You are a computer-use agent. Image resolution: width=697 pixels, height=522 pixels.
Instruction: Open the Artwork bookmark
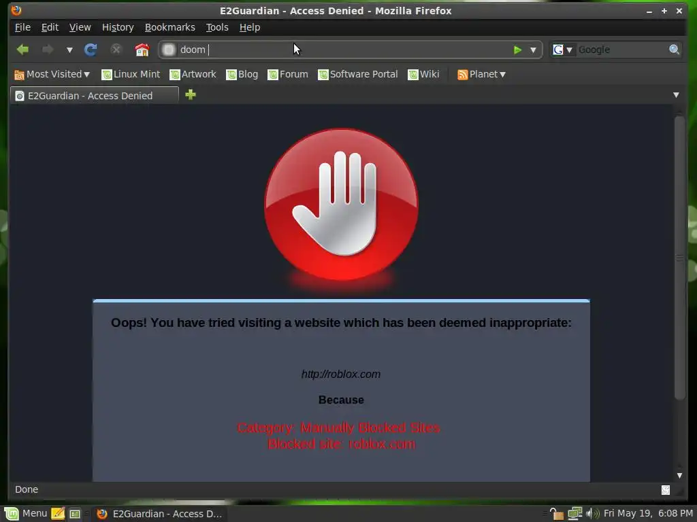tap(193, 74)
